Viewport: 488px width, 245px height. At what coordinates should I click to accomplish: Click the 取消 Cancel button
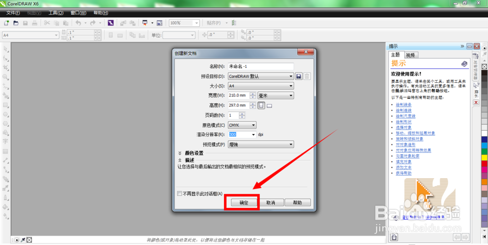[x=270, y=203]
